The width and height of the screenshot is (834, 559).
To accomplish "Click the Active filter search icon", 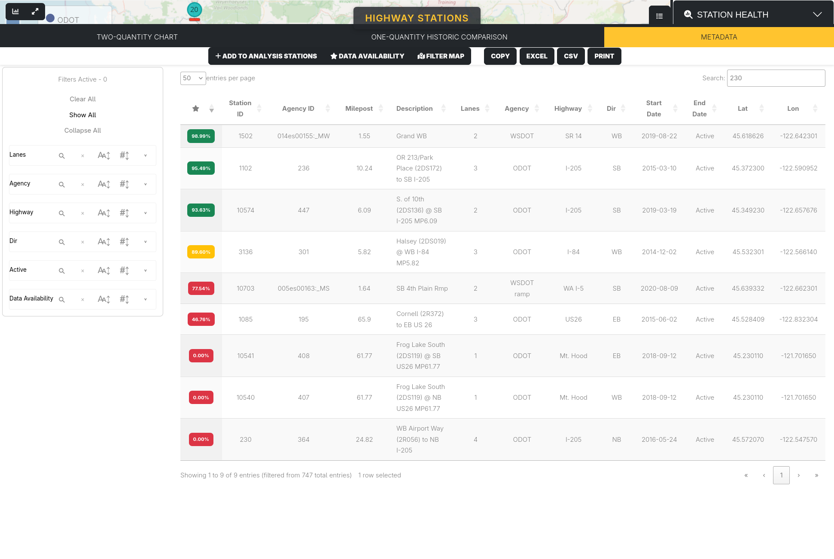I will [62, 271].
